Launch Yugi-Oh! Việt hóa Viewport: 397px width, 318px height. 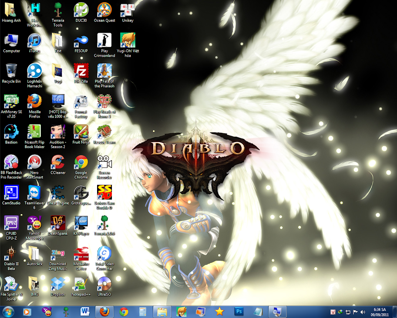coord(128,45)
